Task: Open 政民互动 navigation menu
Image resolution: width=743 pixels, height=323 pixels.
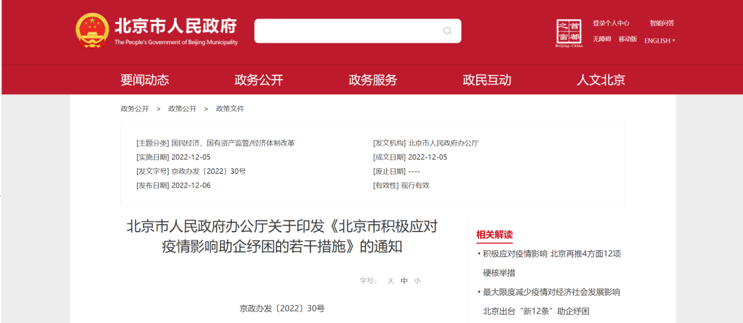Action: [487, 80]
